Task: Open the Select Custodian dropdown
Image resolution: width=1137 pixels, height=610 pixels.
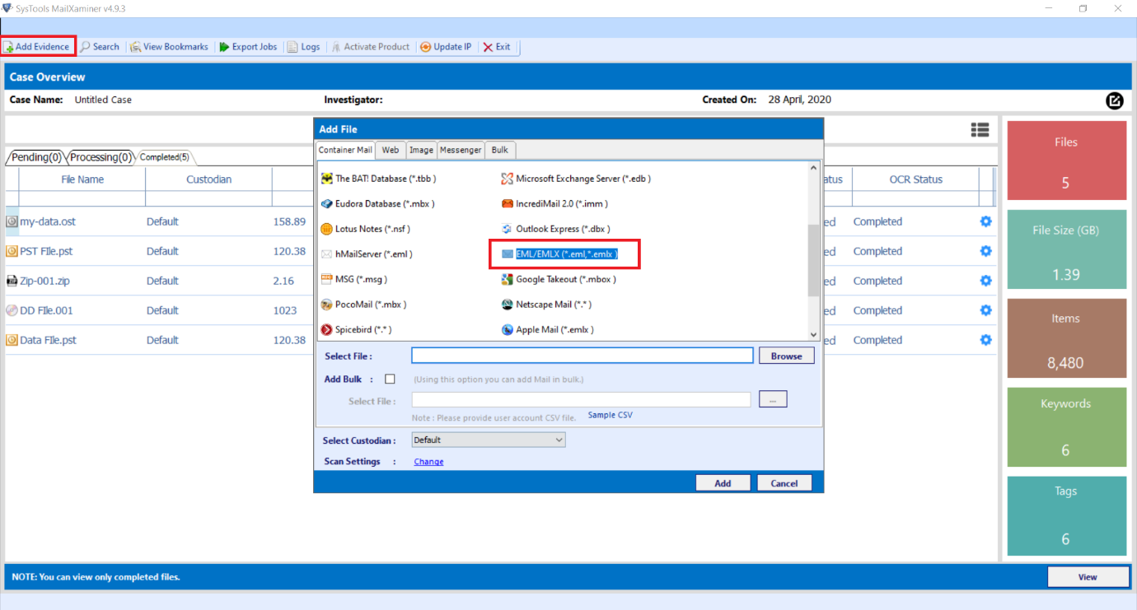Action: 489,440
